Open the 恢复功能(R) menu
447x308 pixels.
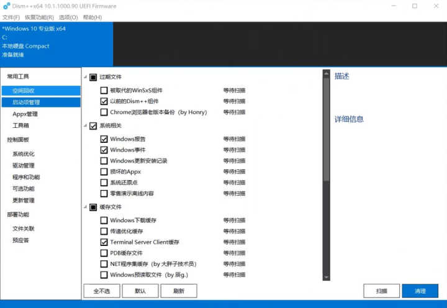[39, 17]
